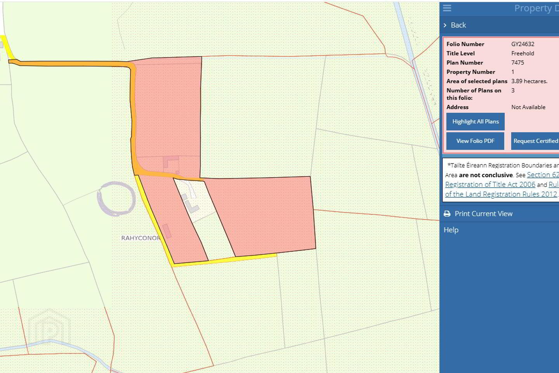Click the RAHYCONOR townland label on map
The width and height of the screenshot is (559, 373).
tap(141, 238)
